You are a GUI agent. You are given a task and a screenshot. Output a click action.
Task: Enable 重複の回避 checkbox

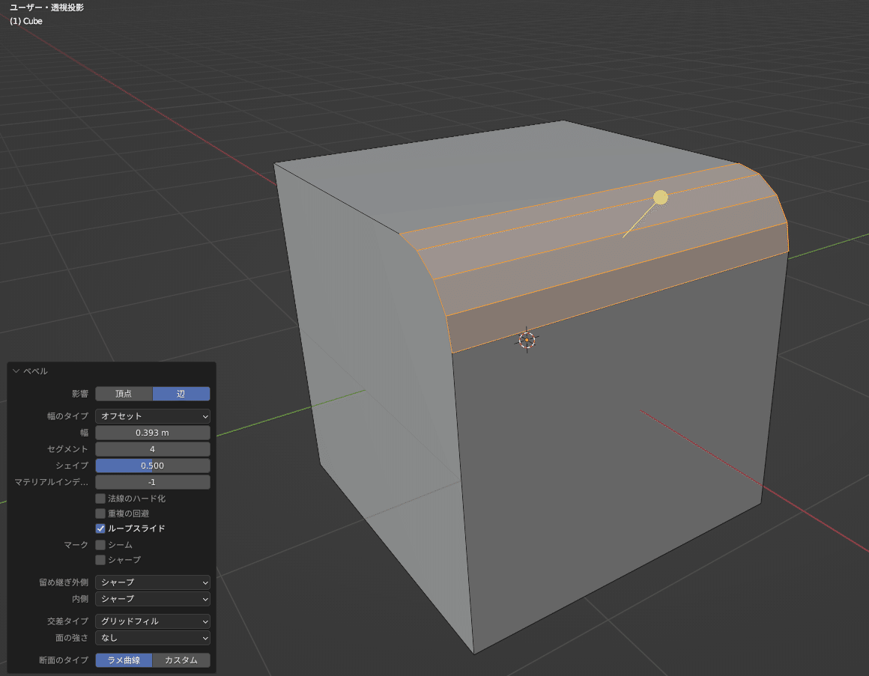[100, 514]
